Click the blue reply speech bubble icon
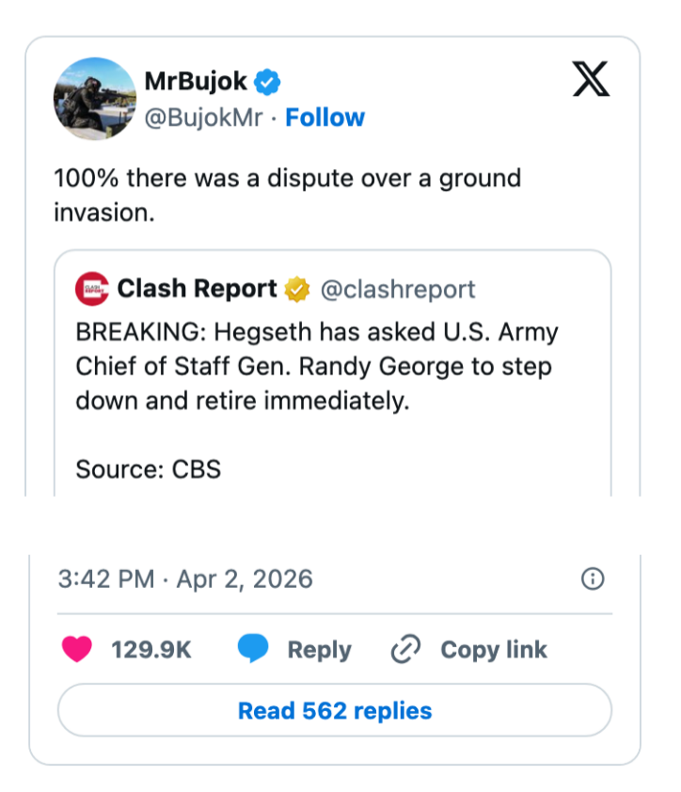 (253, 649)
